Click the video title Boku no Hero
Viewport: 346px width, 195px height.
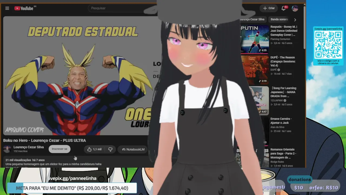click(x=45, y=140)
